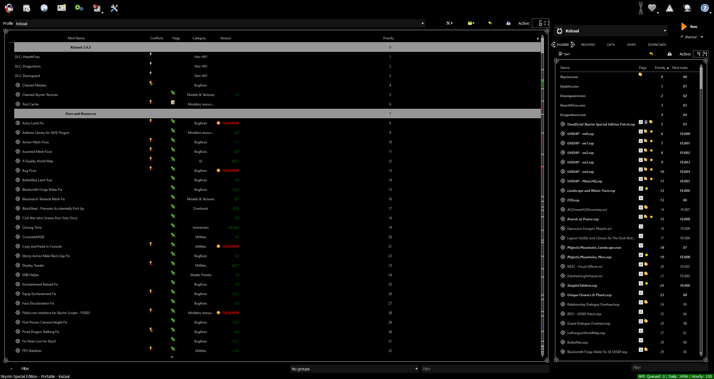This screenshot has width=714, height=379.
Task: Open the Profiles ID card icon
Action: pos(61,8)
